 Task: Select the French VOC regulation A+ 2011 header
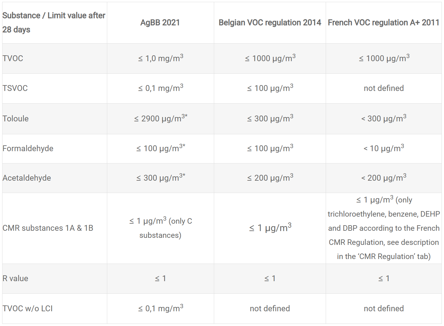(x=383, y=22)
